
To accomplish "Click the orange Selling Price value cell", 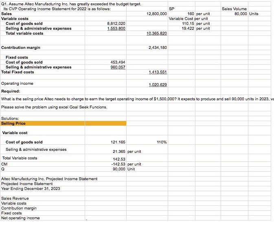I will coord(106,124).
